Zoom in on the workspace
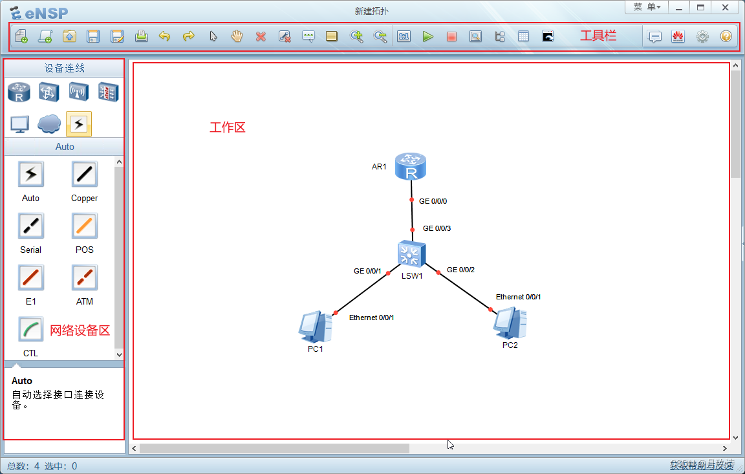This screenshot has height=474, width=745. pyautogui.click(x=356, y=36)
